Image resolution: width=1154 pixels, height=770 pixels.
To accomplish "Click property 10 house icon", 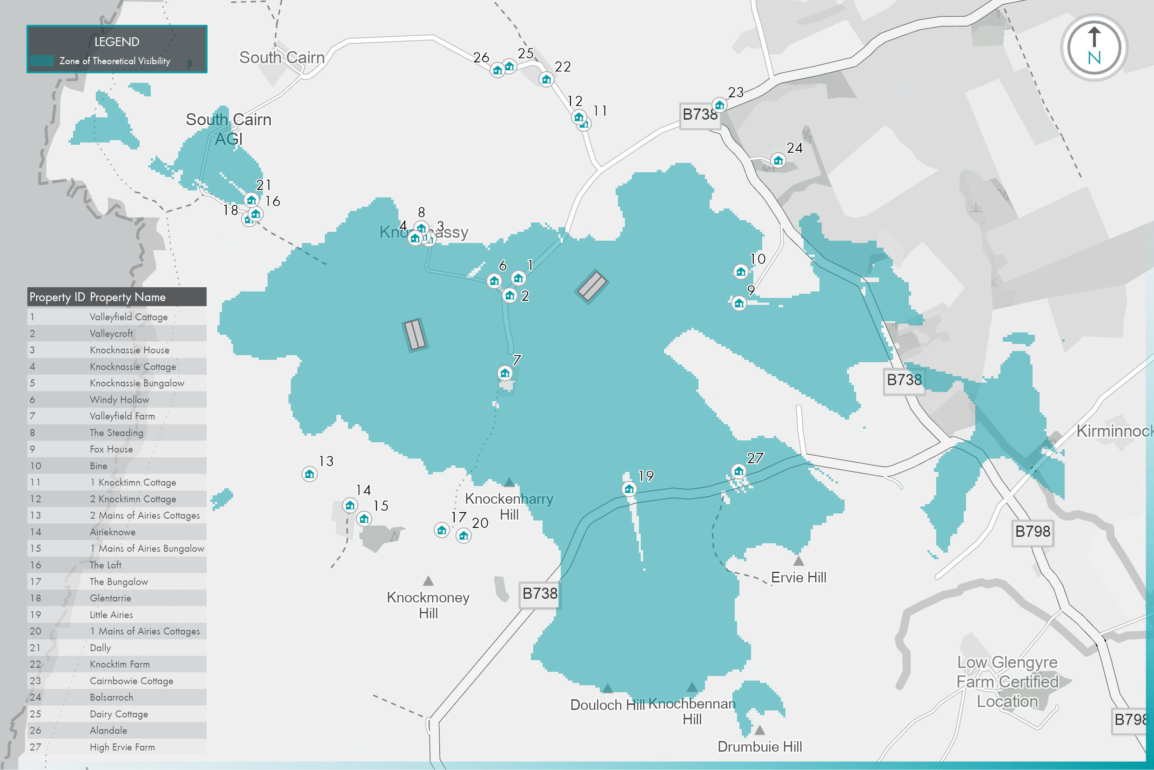I will (x=741, y=271).
